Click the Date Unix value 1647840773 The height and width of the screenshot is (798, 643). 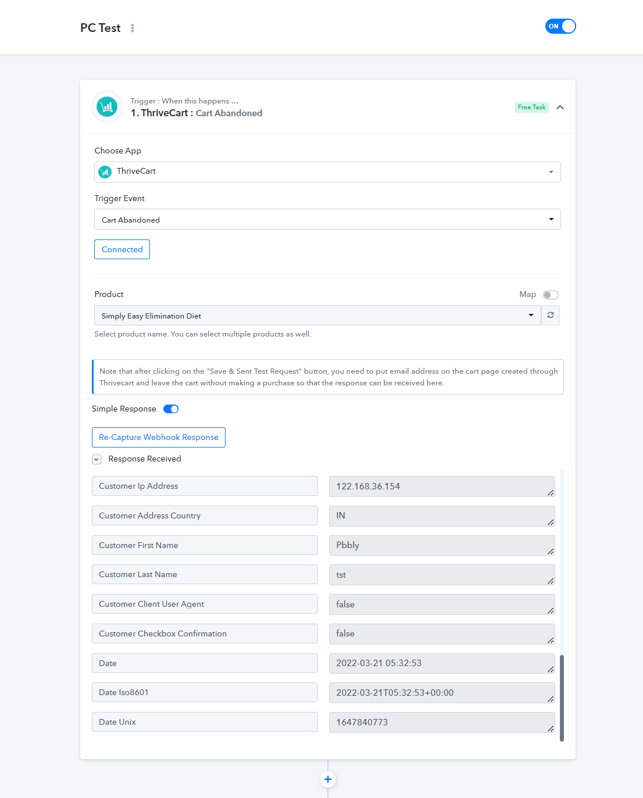[x=442, y=722]
